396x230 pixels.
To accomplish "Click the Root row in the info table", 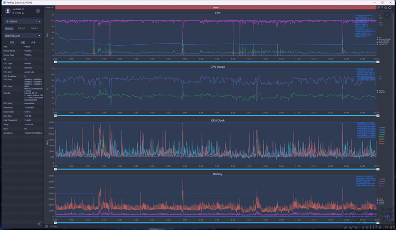I will (x=23, y=128).
